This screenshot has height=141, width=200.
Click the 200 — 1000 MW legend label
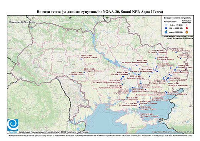(176, 28)
